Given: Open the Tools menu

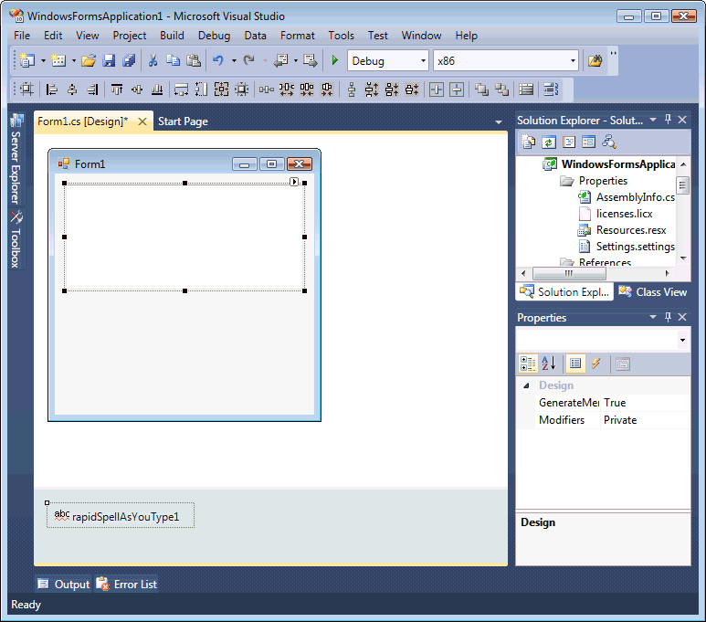Looking at the screenshot, I should point(341,36).
